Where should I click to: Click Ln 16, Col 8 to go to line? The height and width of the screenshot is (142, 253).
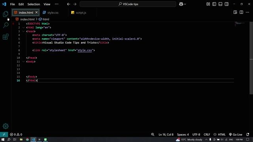coord(166,135)
